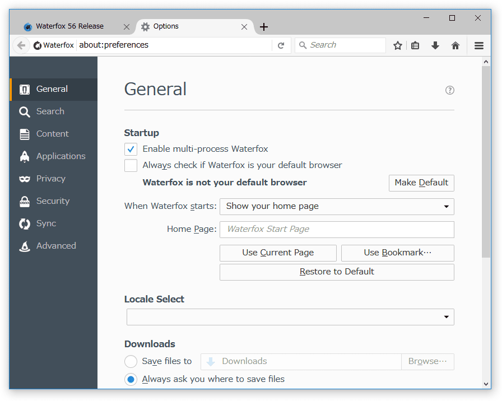This screenshot has height=401, width=502.
Task: Open the downloads arrow icon
Action: click(x=435, y=45)
